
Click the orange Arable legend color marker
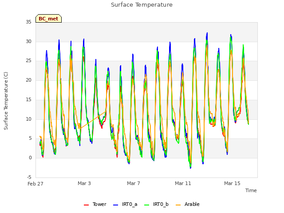[x=178, y=205]
